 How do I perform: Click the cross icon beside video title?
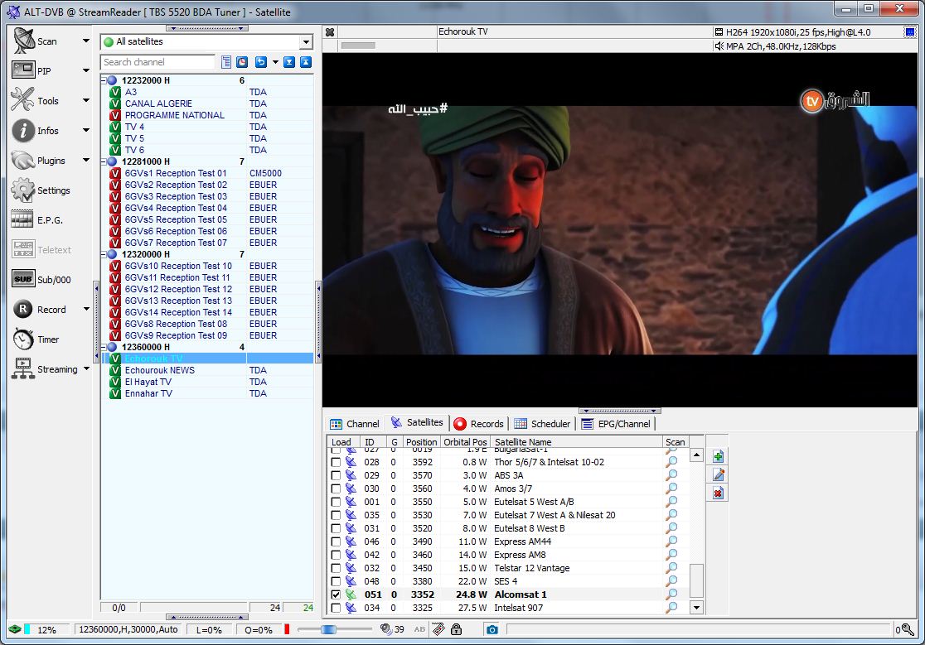coord(331,32)
